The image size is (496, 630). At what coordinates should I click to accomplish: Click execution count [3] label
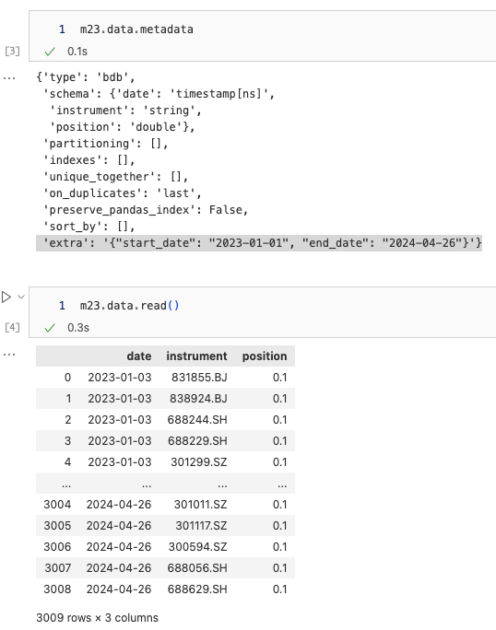click(x=12, y=51)
